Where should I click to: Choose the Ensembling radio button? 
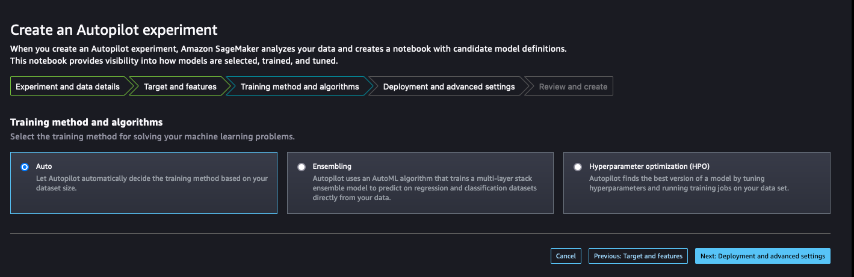(302, 167)
